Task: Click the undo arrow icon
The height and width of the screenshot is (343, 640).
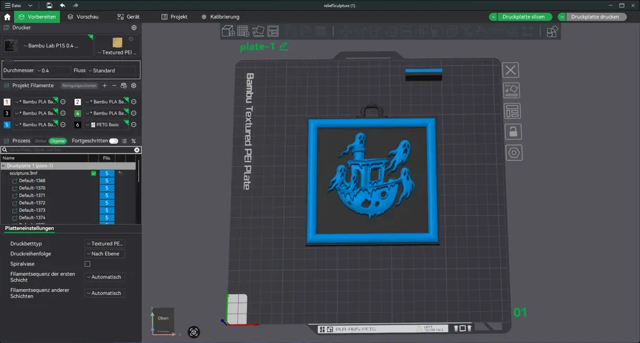Action: point(63,5)
